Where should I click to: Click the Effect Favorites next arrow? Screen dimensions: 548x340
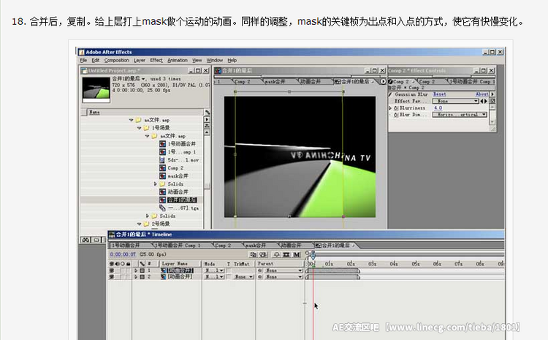click(485, 101)
